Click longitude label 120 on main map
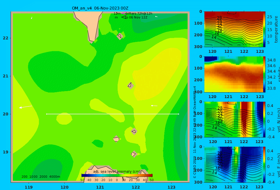Viewport: 280px width, 190px height. coord(64,187)
